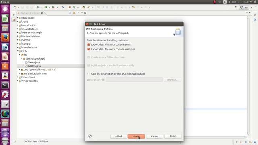Click the Debug toolbar icon
The image size is (258, 145).
[38, 7]
